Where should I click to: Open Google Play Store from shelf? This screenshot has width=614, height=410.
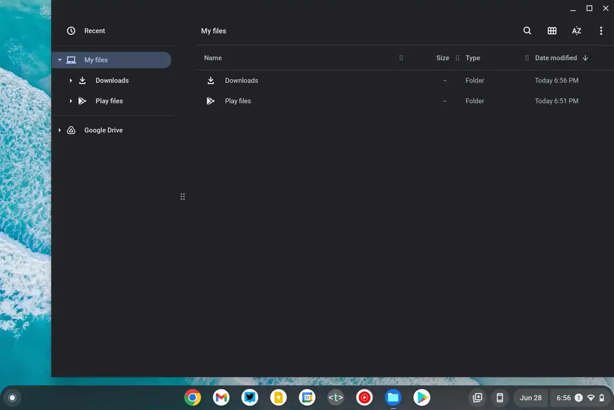tap(422, 397)
